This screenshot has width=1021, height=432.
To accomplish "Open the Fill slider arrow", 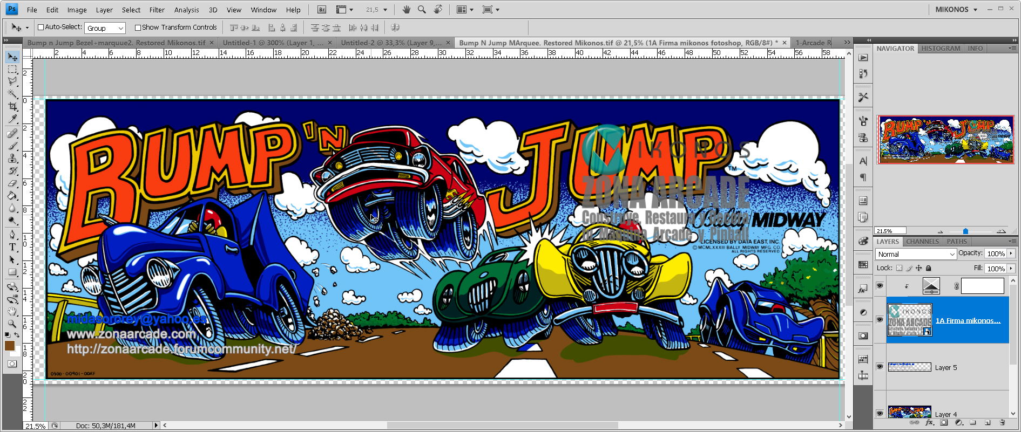I will point(1011,268).
